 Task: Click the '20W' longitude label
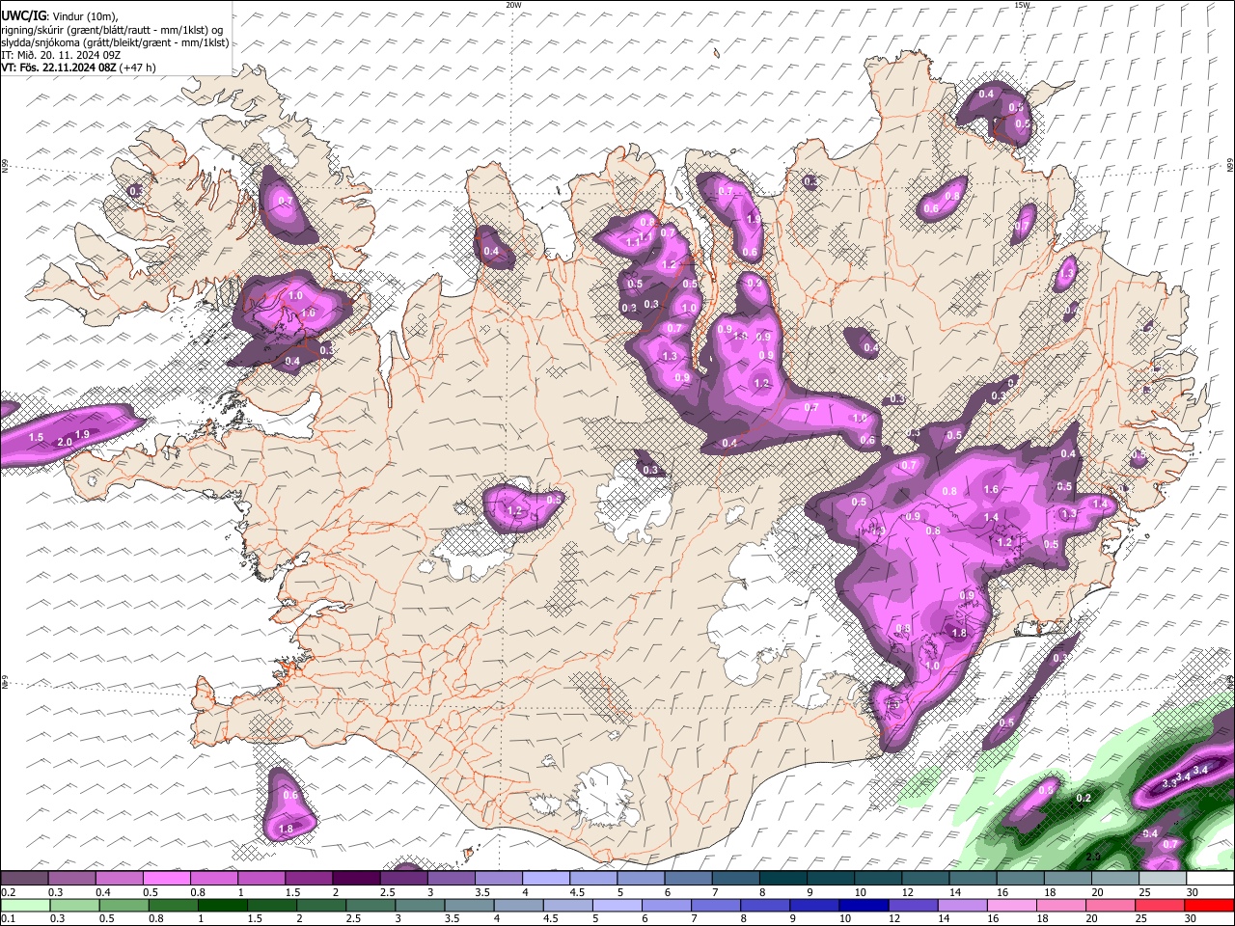pos(513,5)
